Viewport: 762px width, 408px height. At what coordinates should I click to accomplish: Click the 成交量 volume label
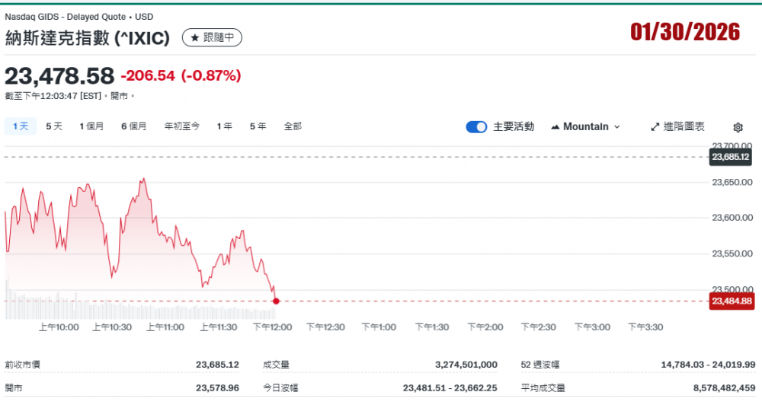(276, 365)
